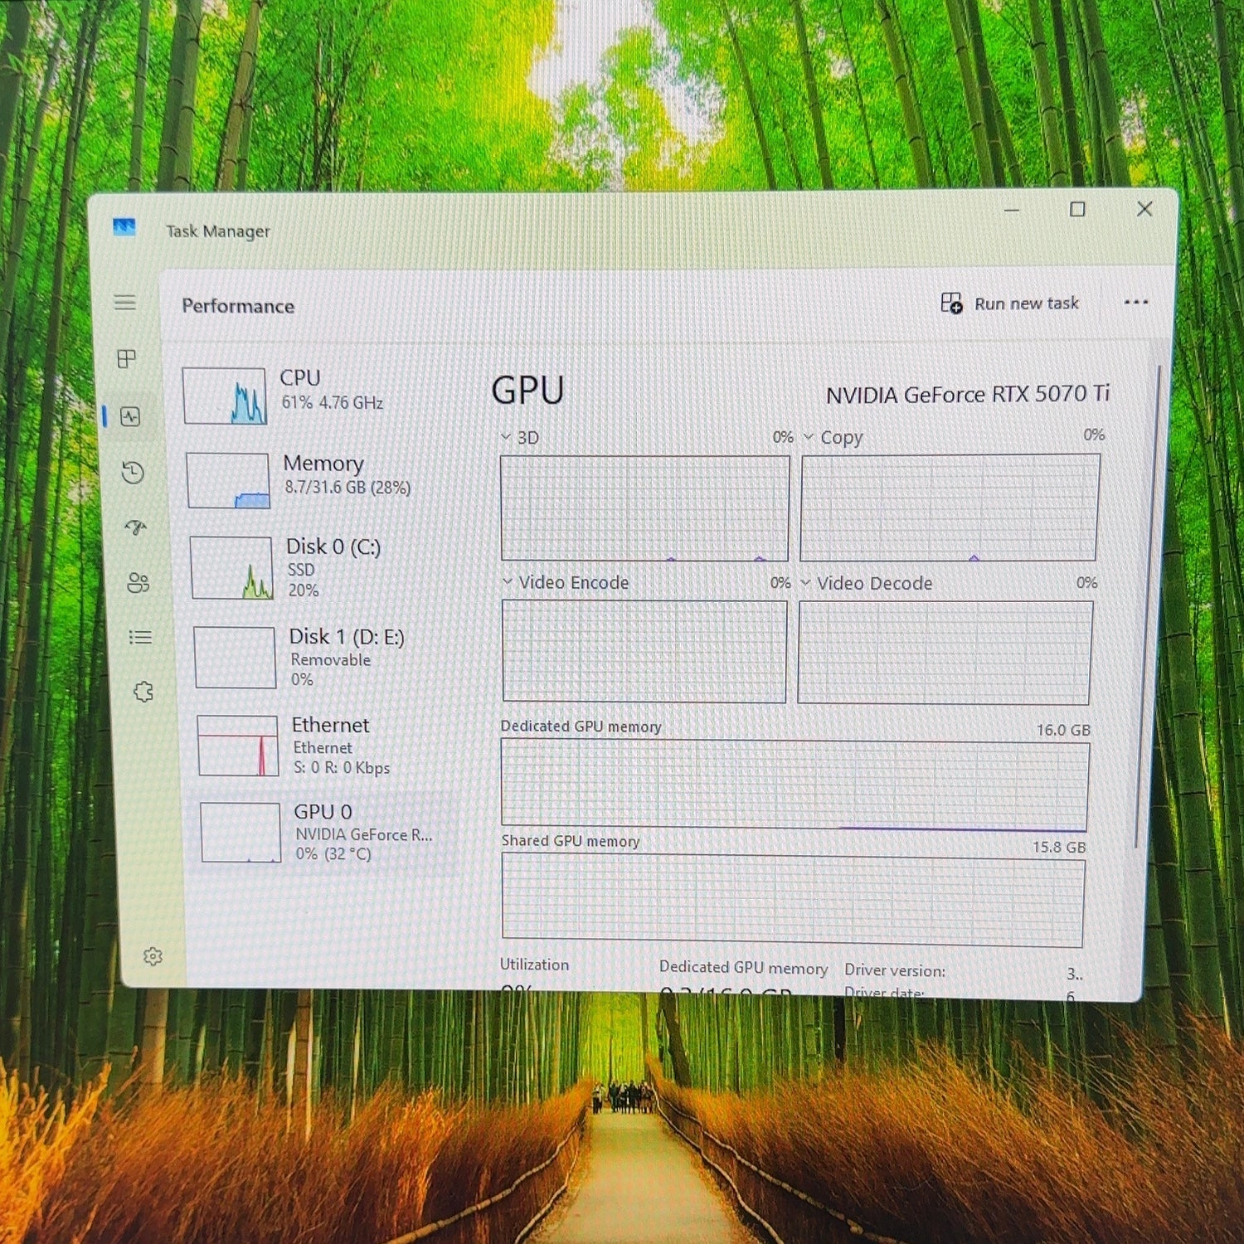The image size is (1244, 1244).
Task: Open the Details page list icon
Action: pos(140,637)
